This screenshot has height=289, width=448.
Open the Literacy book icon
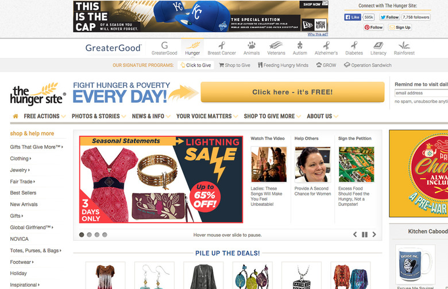[379, 45]
